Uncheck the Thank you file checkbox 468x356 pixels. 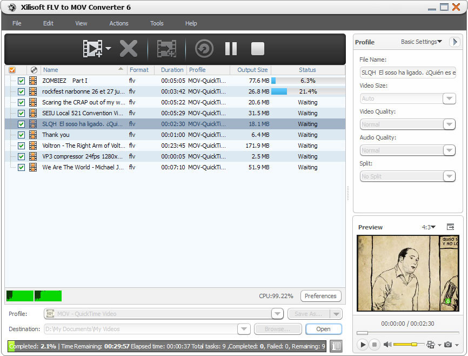click(21, 135)
